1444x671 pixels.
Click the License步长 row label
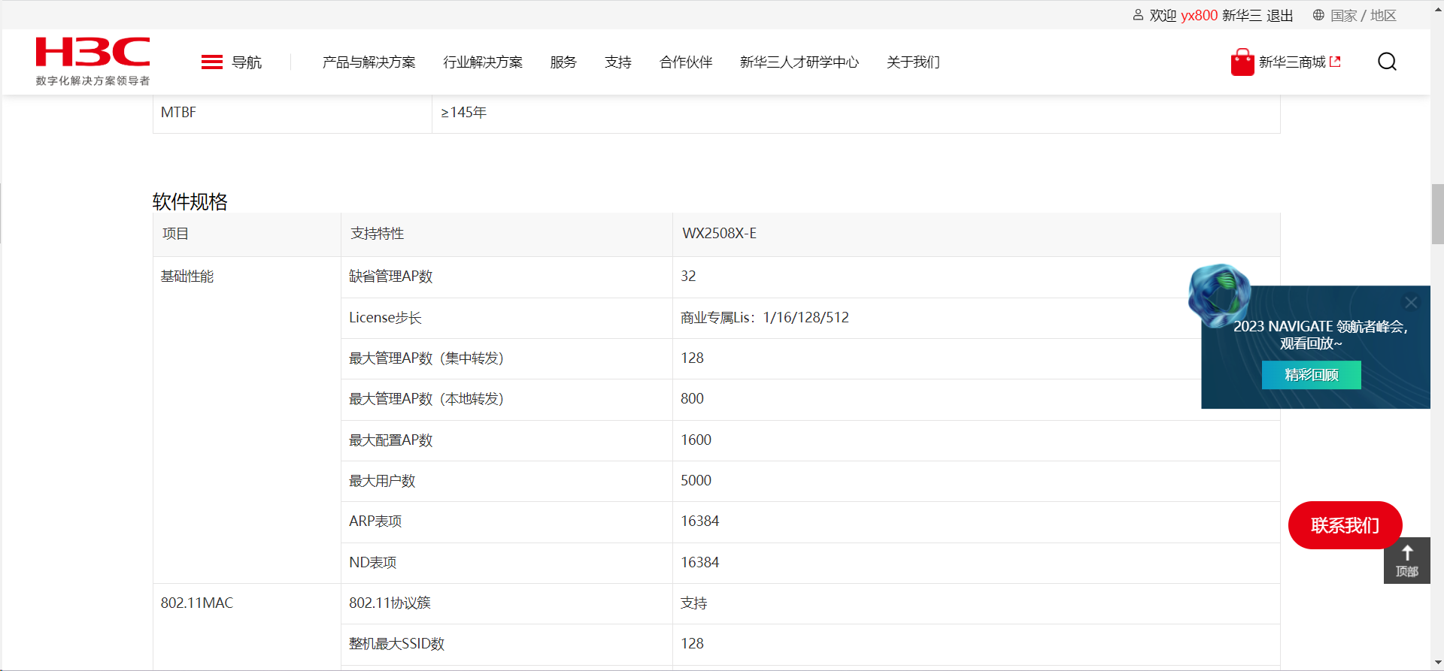(x=385, y=318)
